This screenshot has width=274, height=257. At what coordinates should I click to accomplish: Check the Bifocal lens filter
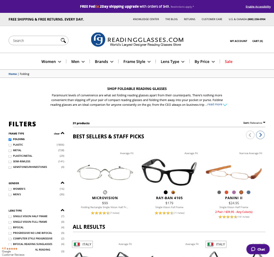click(10, 227)
